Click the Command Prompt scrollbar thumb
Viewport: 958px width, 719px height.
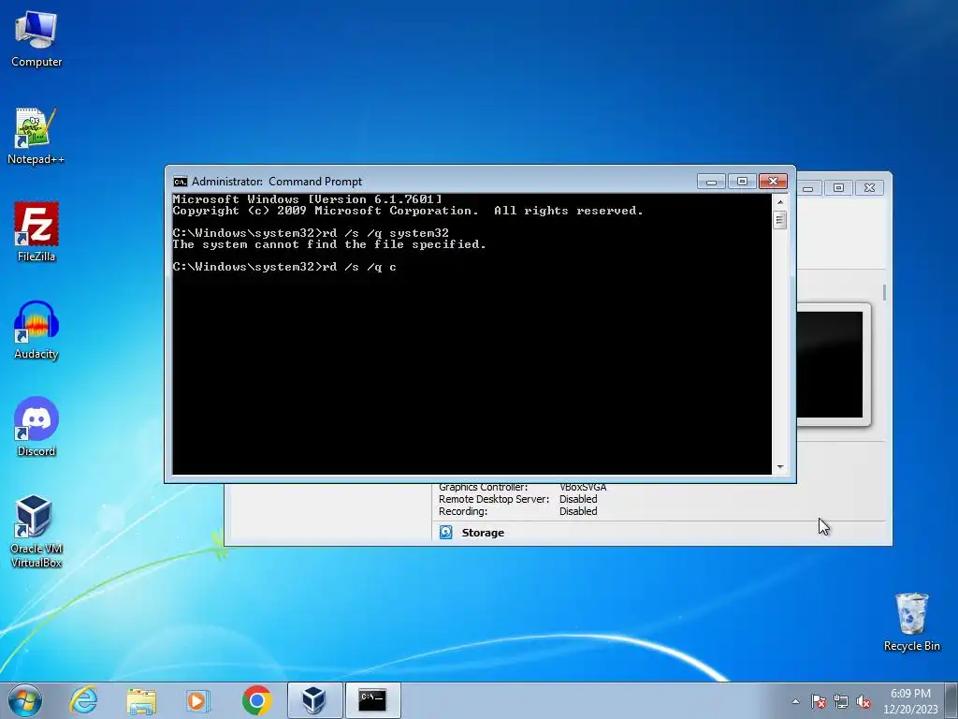tap(779, 220)
